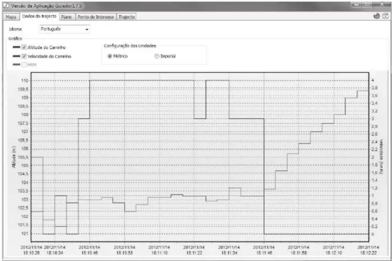
Task: Click the HRM legend color line
Action: click(x=17, y=65)
